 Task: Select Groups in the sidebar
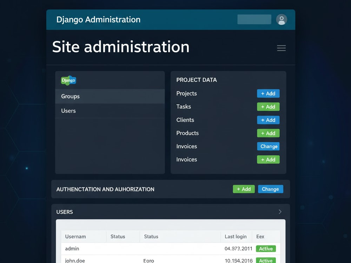click(110, 96)
